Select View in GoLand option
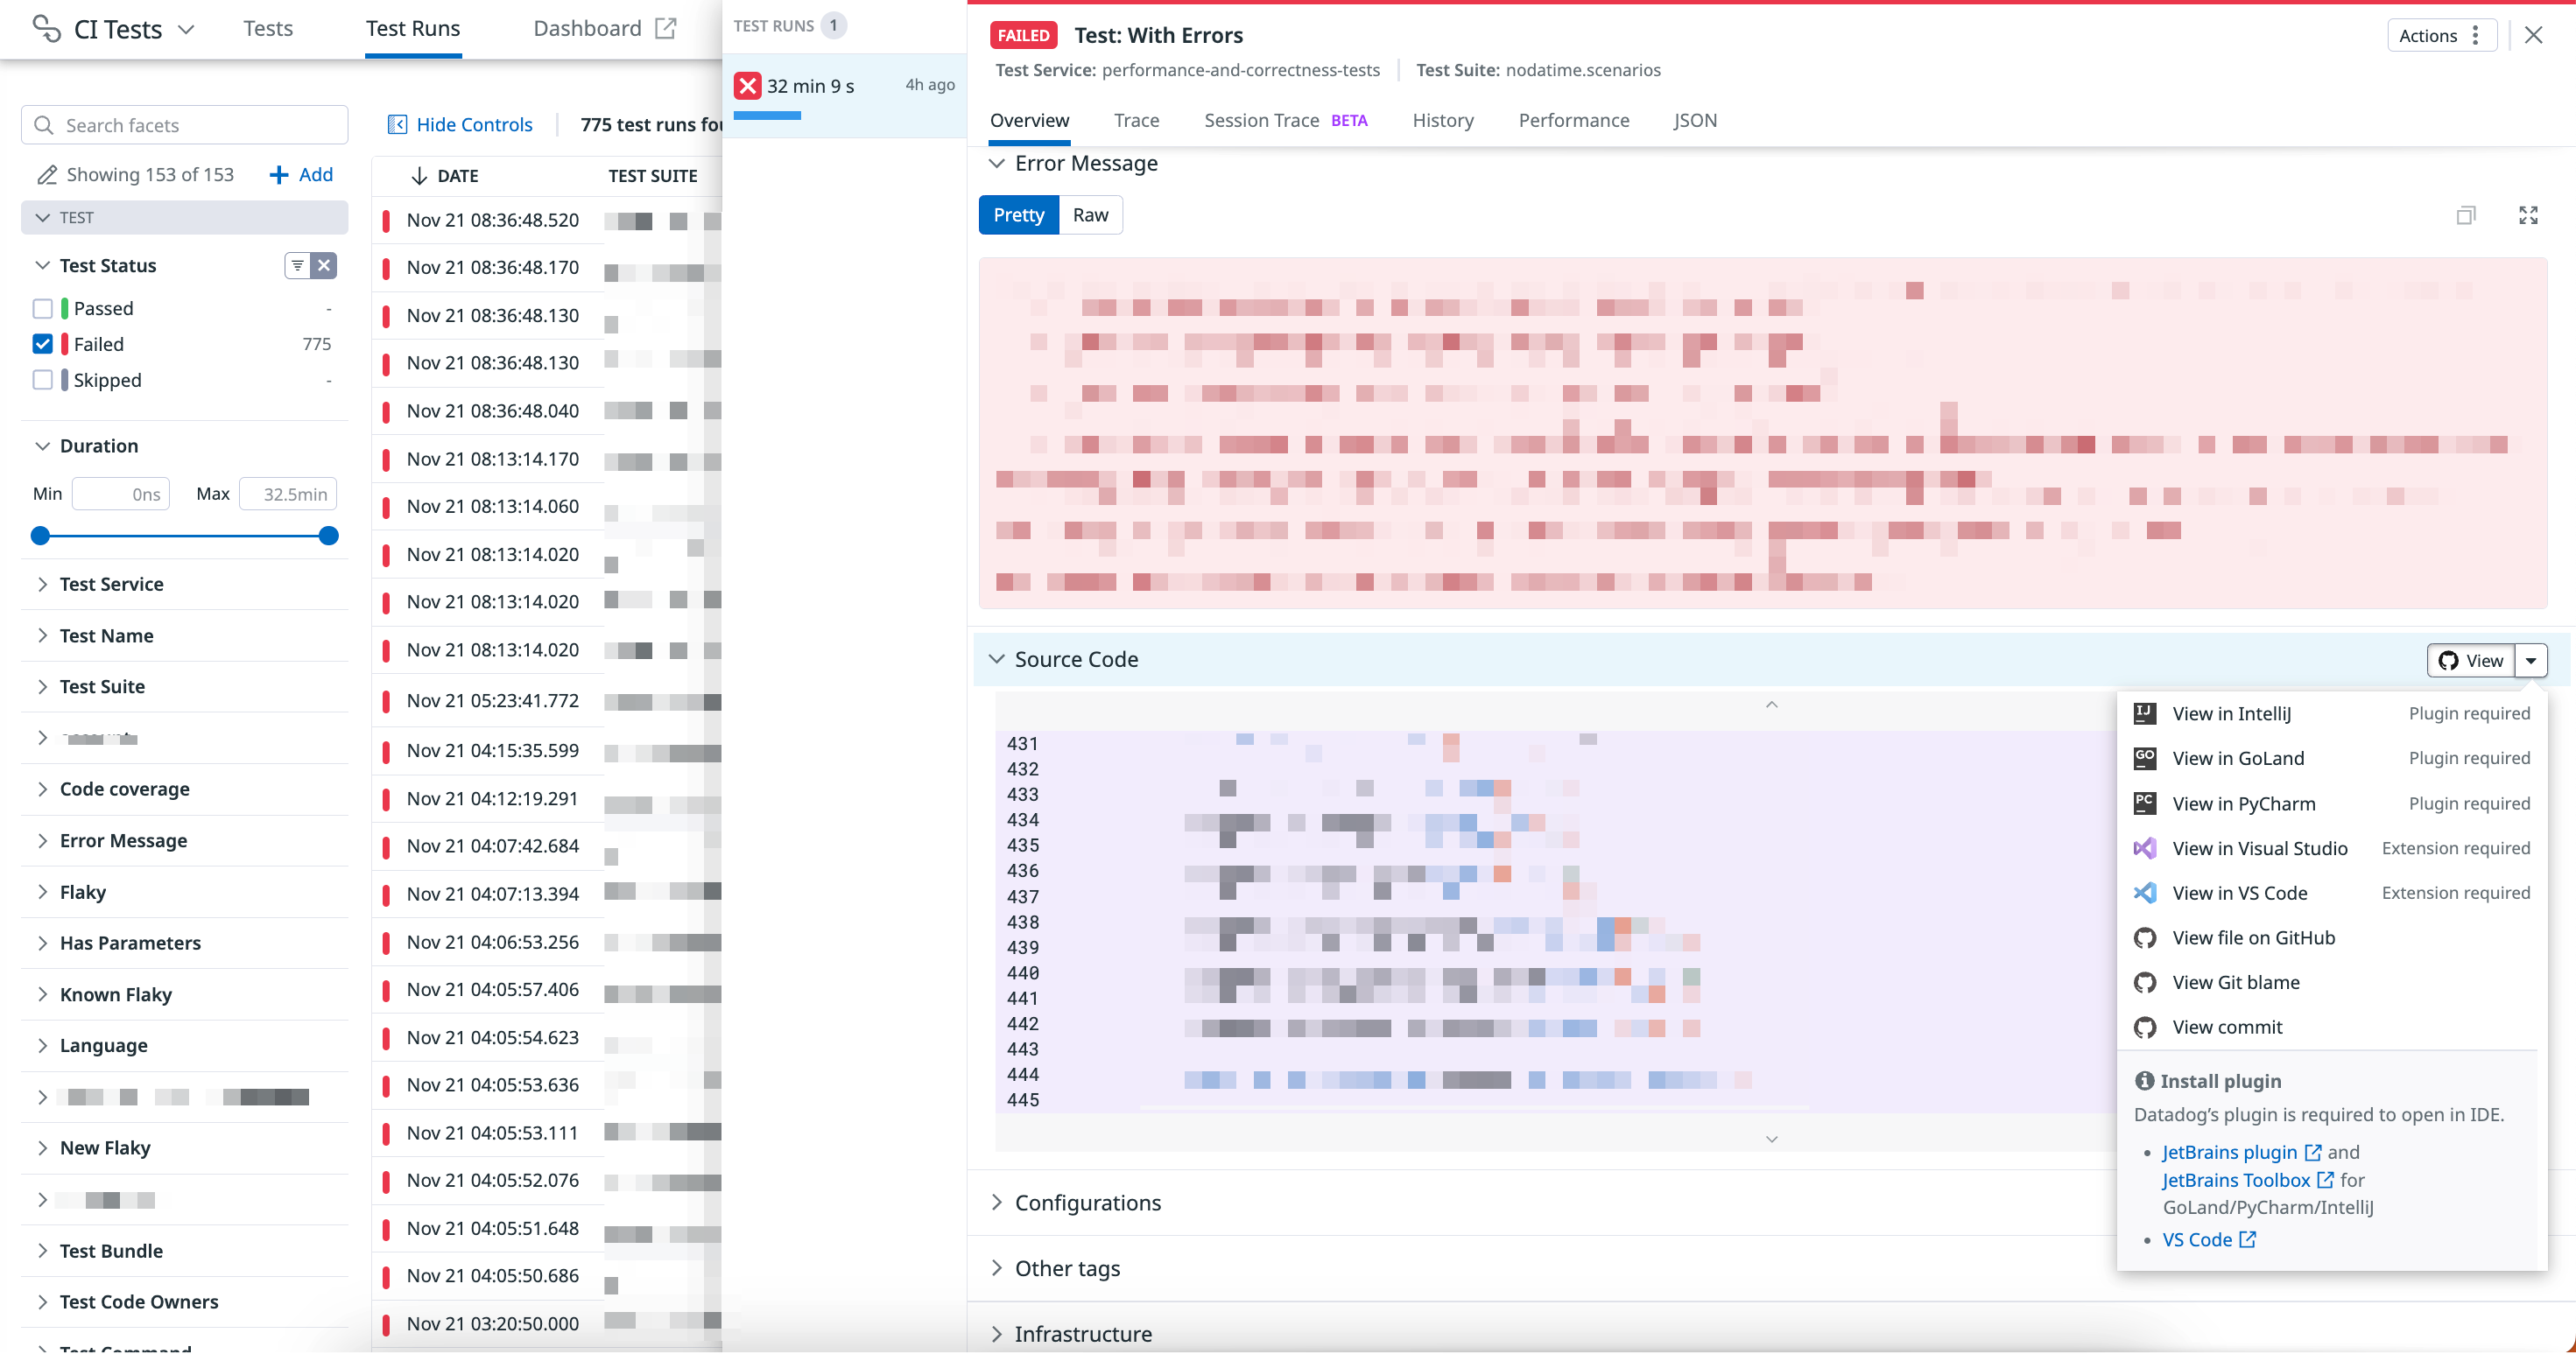Image resolution: width=2576 pixels, height=1354 pixels. tap(2331, 759)
